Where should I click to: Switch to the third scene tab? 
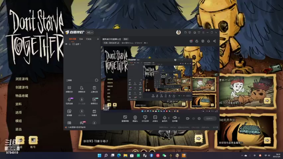click(89, 39)
